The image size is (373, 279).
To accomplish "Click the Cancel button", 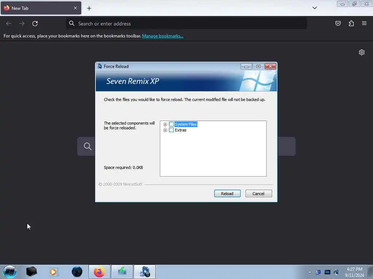I will [x=258, y=194].
